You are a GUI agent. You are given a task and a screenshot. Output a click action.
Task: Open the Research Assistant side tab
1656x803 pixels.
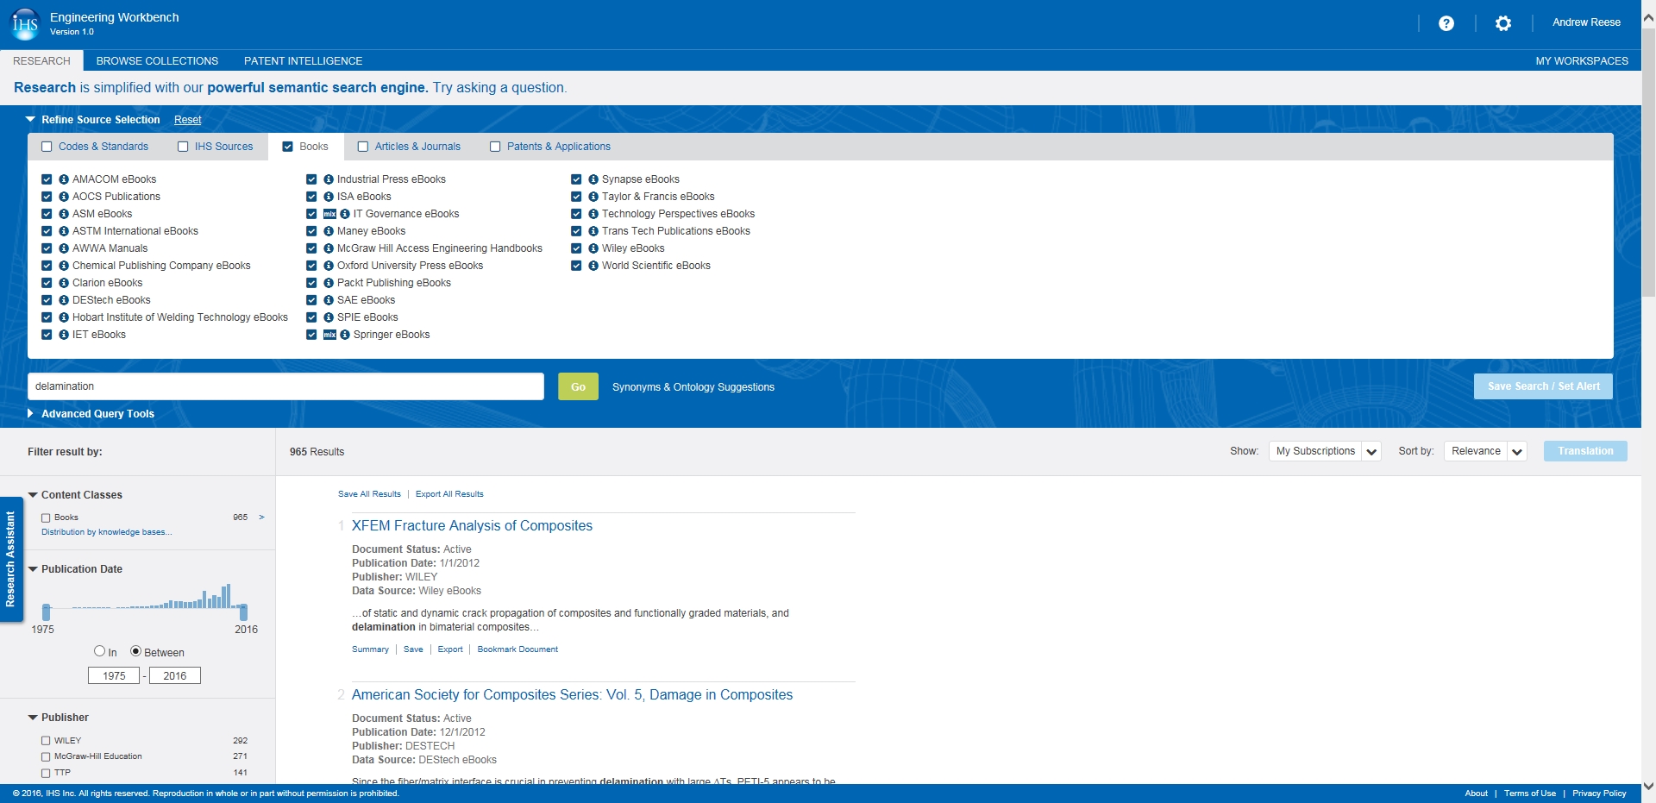[11, 559]
